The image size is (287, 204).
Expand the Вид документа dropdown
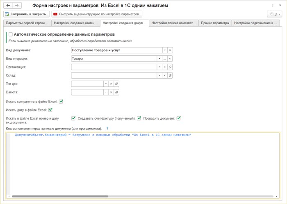[x=165, y=50]
